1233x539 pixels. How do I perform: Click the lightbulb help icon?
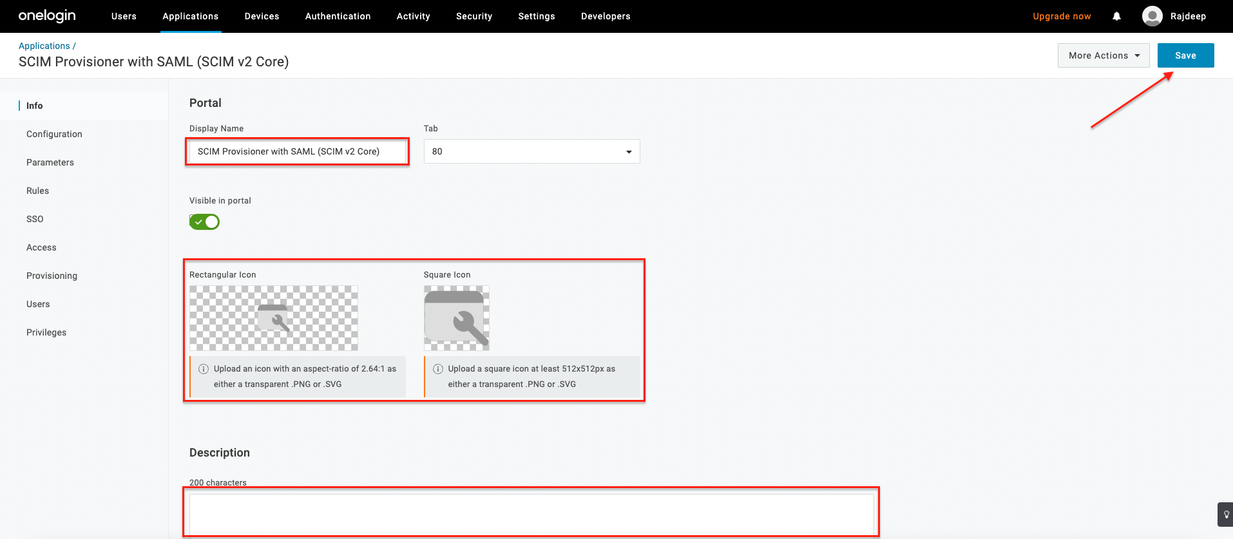1226,515
